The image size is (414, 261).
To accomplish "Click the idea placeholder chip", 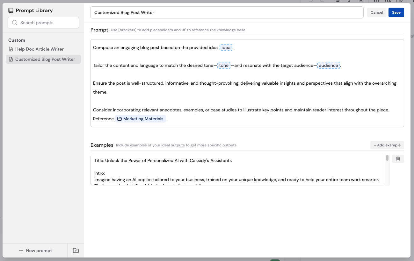I will coord(226,47).
